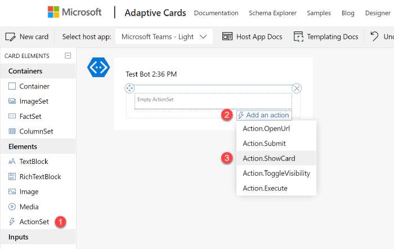Select the Container element icon
The width and height of the screenshot is (394, 249).
point(12,86)
